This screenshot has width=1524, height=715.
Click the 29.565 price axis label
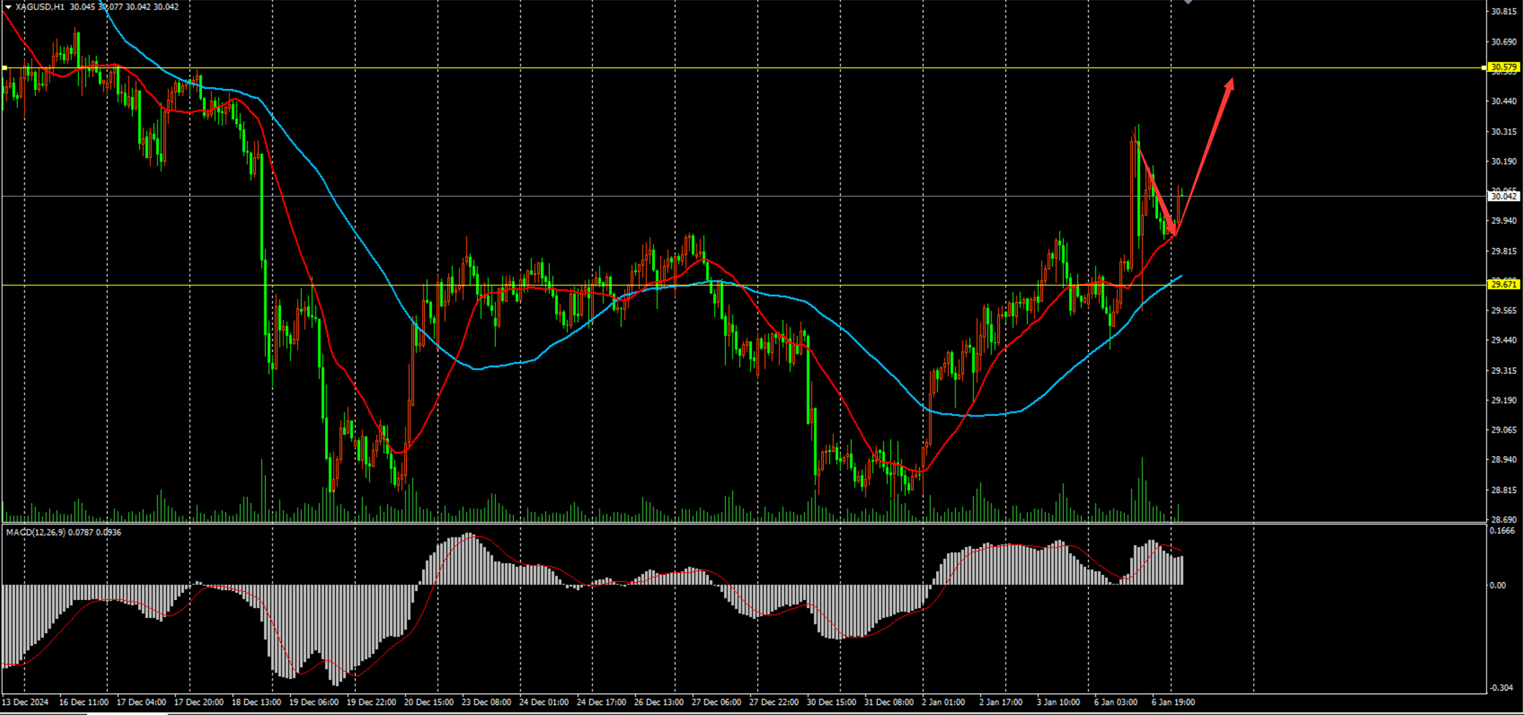tap(1504, 310)
